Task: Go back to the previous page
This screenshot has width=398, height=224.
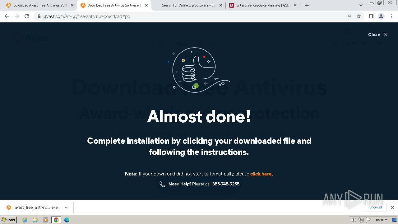Action: click(x=7, y=16)
